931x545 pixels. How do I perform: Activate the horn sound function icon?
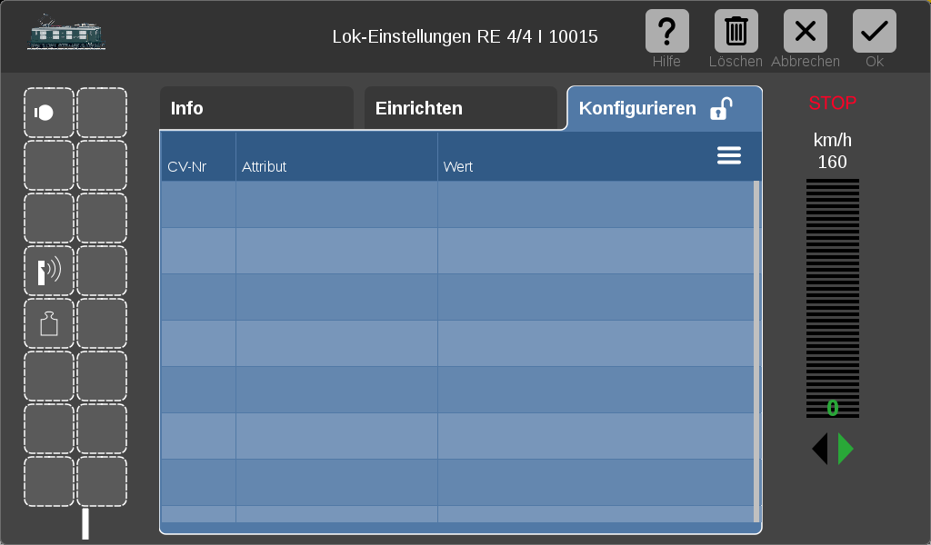(49, 271)
